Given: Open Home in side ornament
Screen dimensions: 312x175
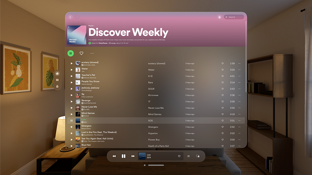Looking at the screenshot, I should [x=57, y=73].
